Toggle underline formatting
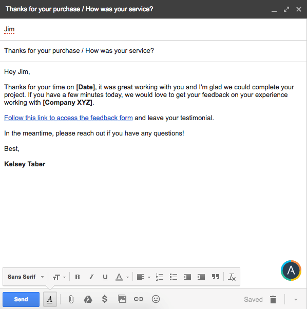 105,277
